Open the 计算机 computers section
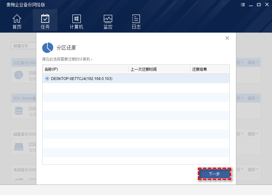 coord(76,22)
